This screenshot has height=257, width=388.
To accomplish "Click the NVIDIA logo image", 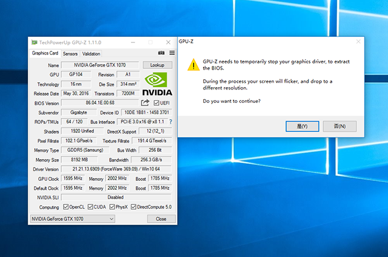I will [157, 84].
